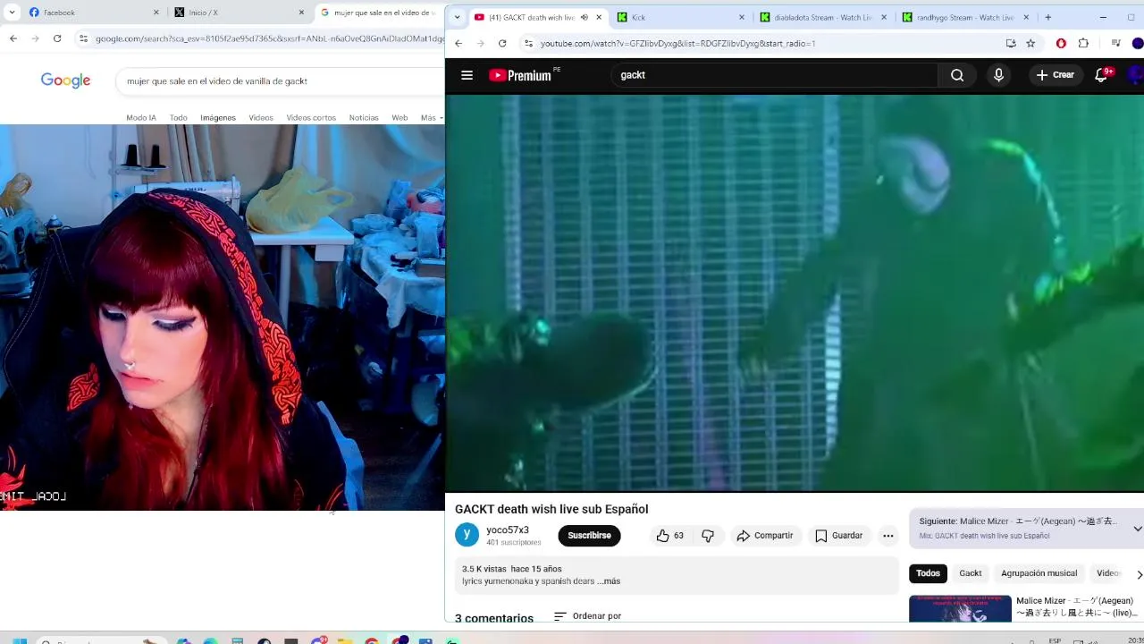The width and height of the screenshot is (1144, 644).
Task: Select the Todo search filter
Action: [x=179, y=117]
